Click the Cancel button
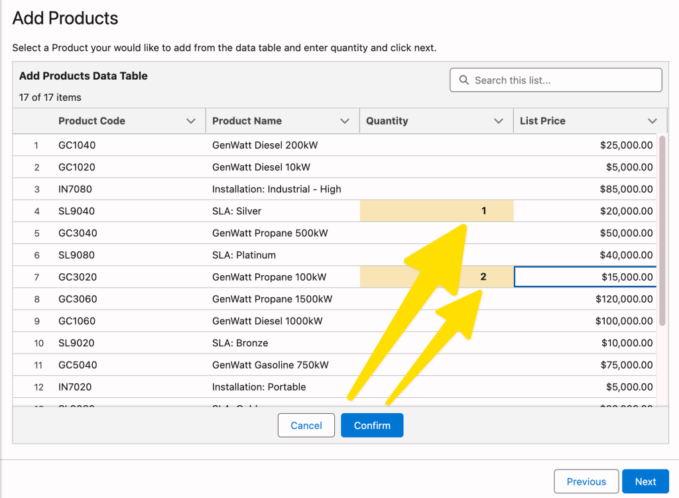Viewport: 679px width, 498px height. tap(306, 425)
